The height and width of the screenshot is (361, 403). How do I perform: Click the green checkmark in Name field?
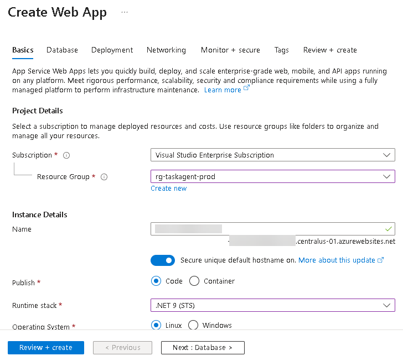[389, 229]
